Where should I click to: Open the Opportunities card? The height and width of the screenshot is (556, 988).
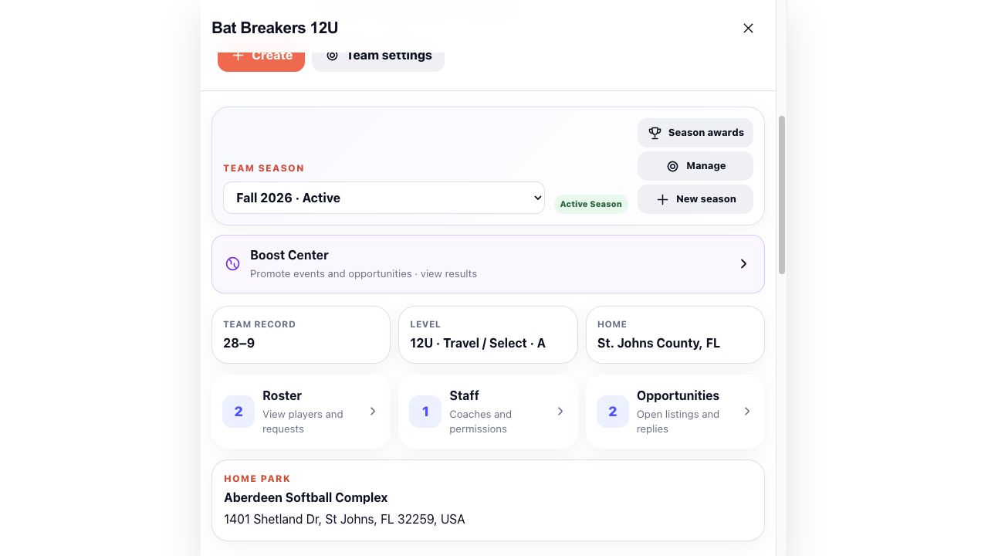tap(675, 412)
